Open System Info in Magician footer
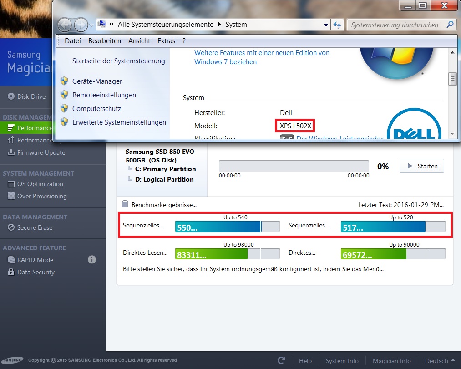This screenshot has height=369, width=461. point(342,361)
